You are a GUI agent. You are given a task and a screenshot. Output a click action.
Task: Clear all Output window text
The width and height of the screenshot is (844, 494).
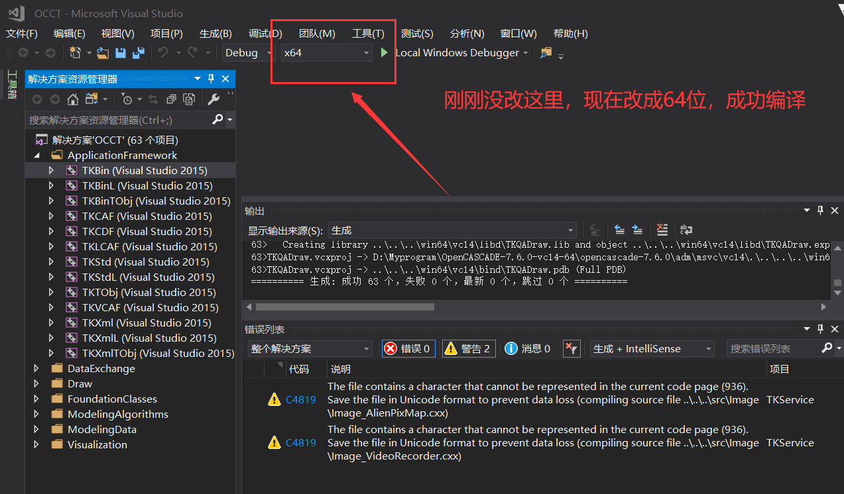coord(662,230)
